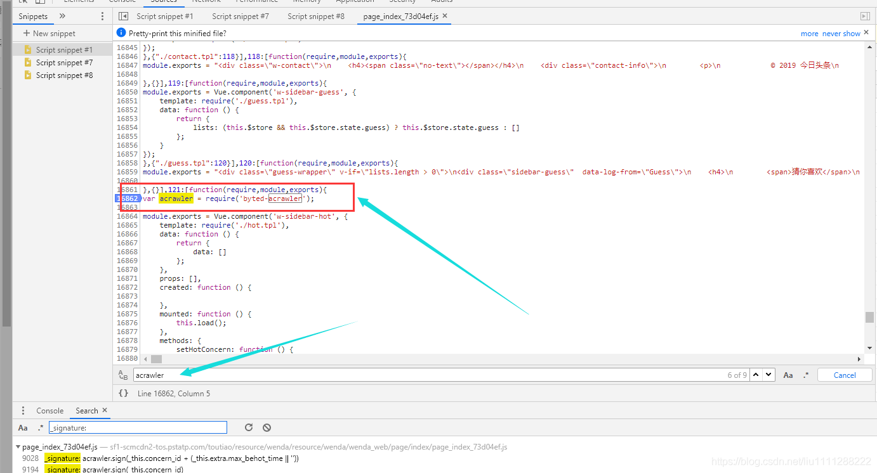Switch to Script snippet #8 editor tab
Image resolution: width=877 pixels, height=473 pixels.
click(x=316, y=16)
